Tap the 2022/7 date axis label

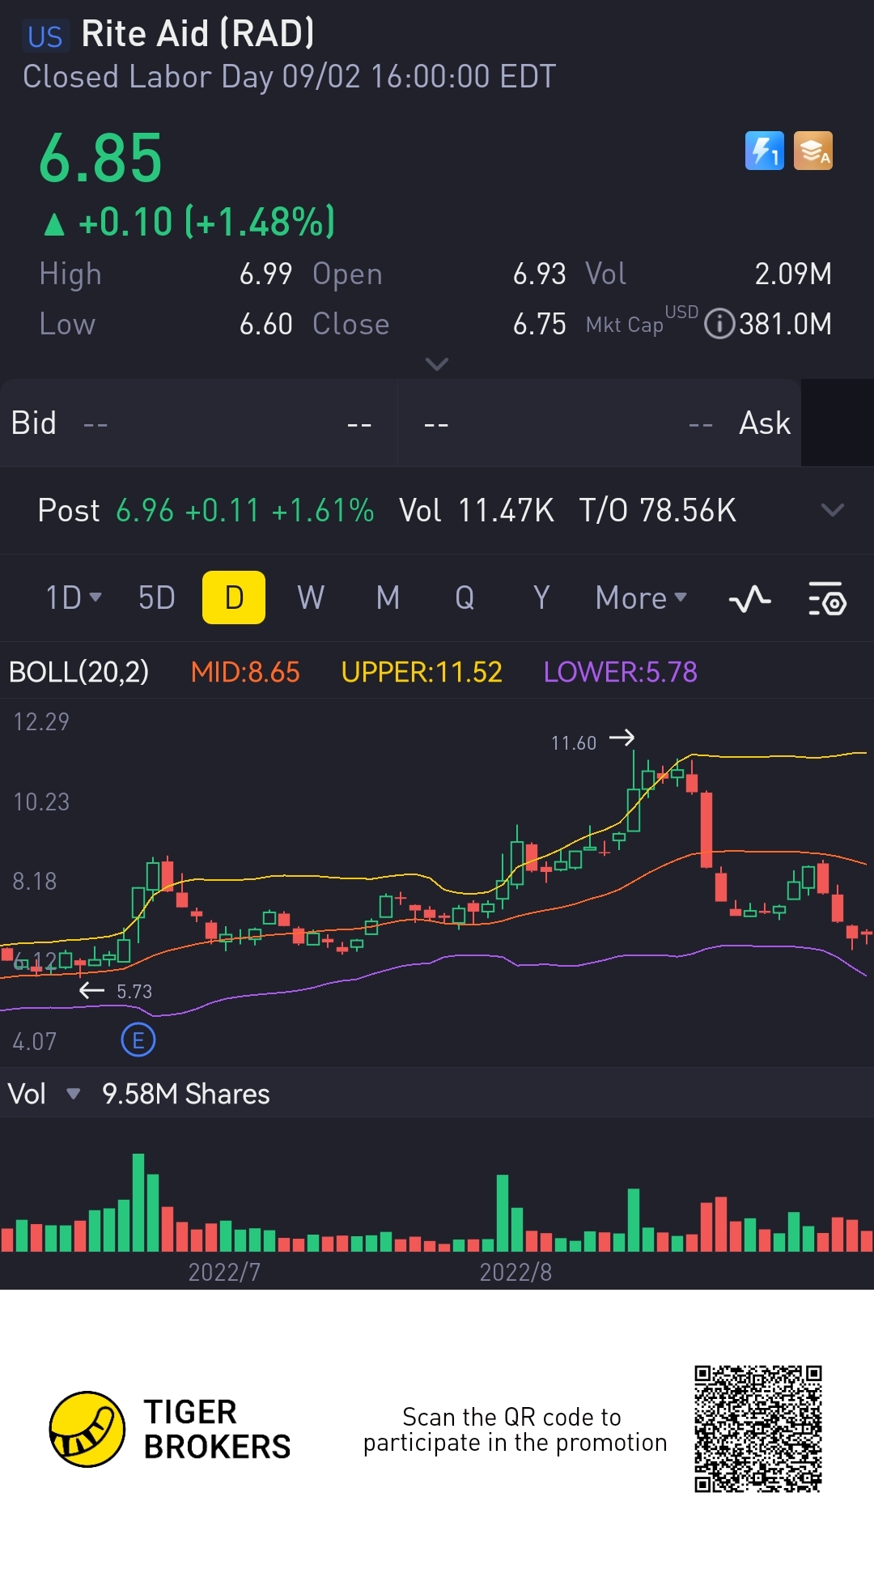point(224,1272)
